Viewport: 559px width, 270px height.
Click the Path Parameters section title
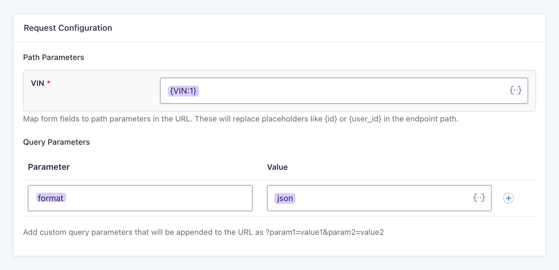click(x=54, y=57)
